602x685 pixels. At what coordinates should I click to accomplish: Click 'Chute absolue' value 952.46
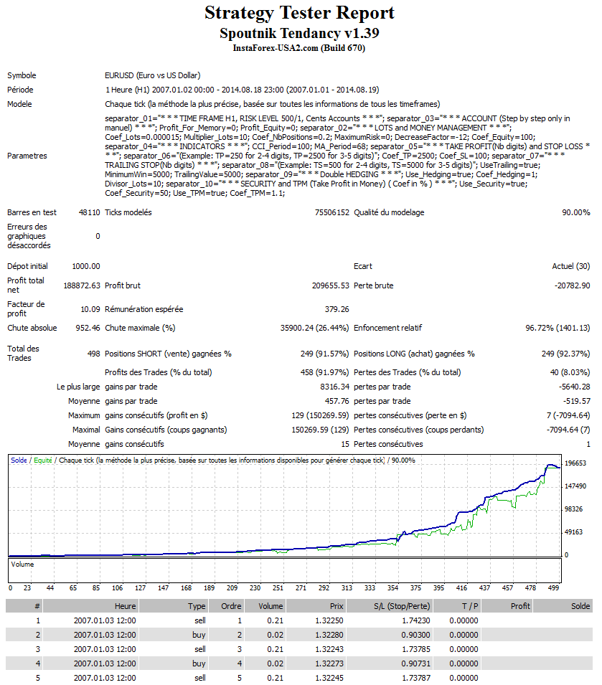pyautogui.click(x=88, y=328)
